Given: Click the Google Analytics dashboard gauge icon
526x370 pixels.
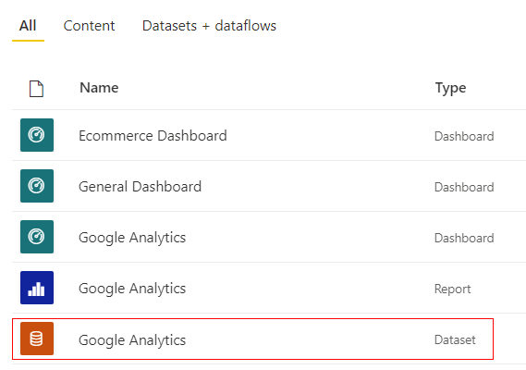Looking at the screenshot, I should point(37,237).
